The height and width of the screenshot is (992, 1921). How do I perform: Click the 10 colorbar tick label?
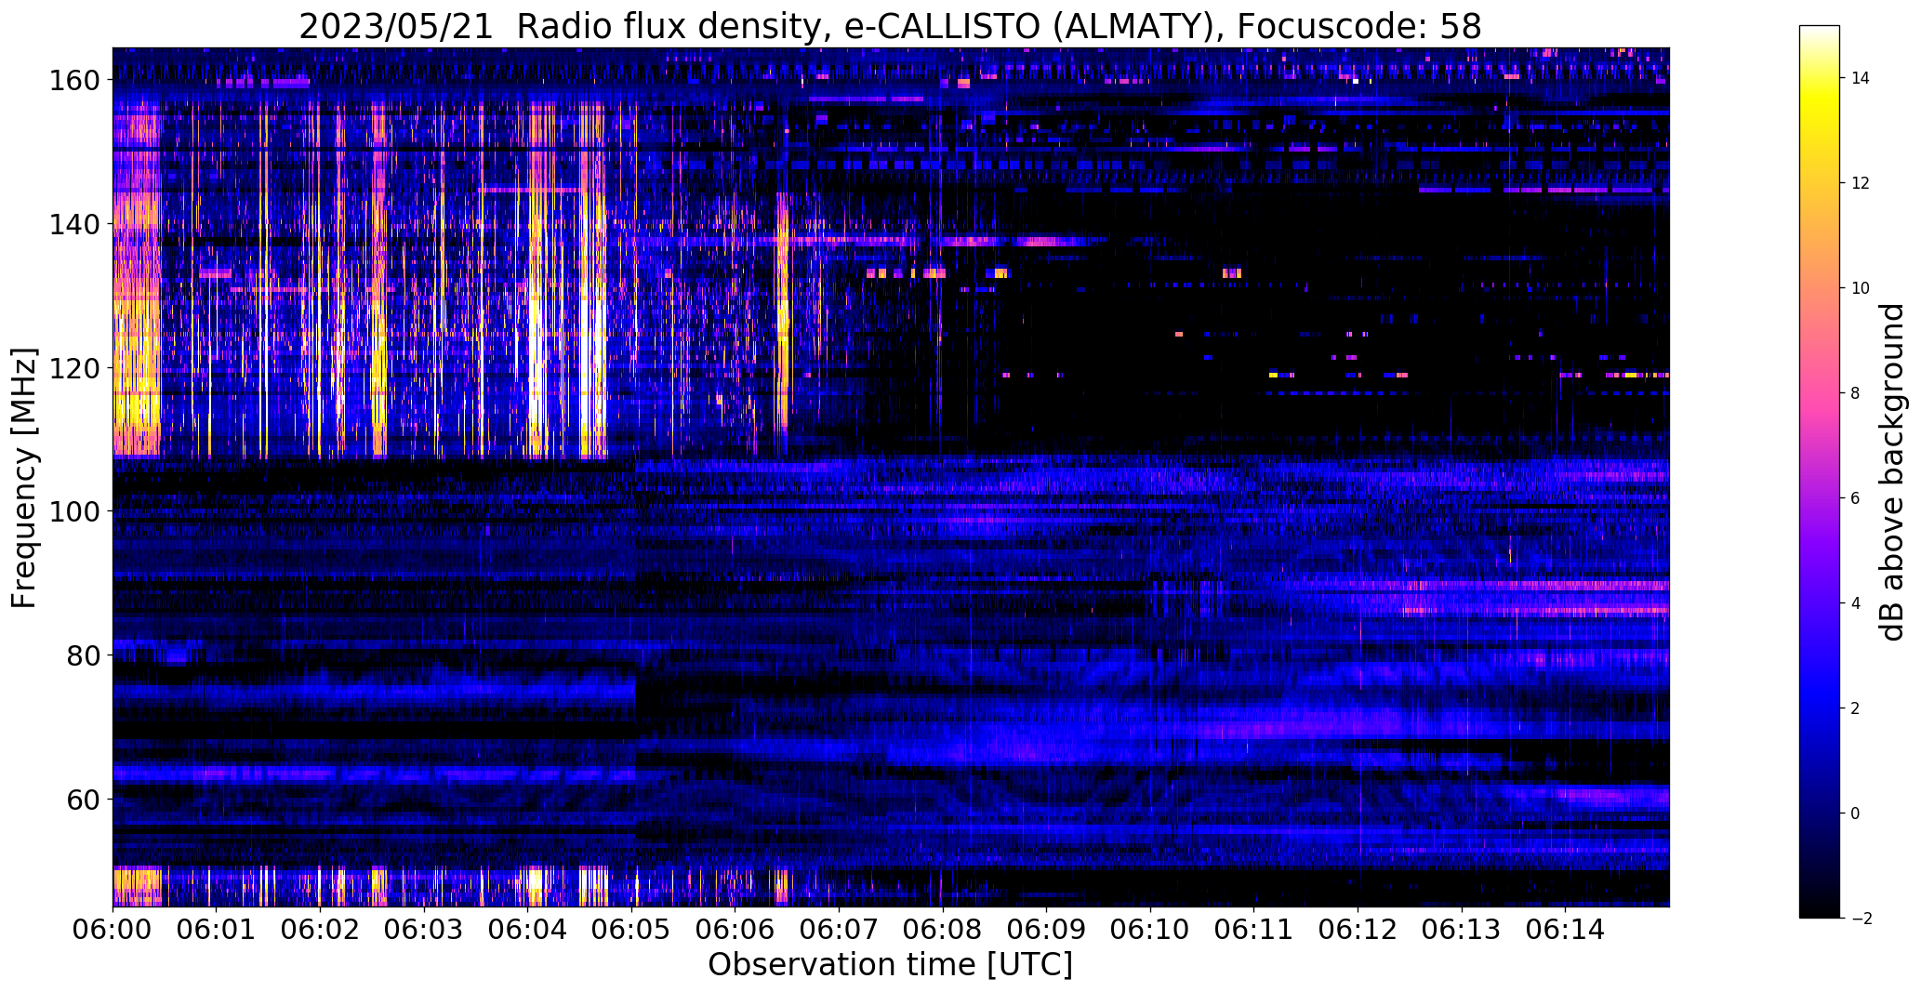[1861, 288]
